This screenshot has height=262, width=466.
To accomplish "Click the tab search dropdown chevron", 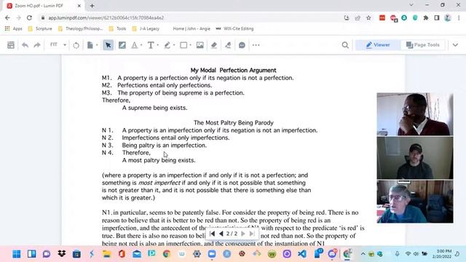I will [x=411, y=5].
